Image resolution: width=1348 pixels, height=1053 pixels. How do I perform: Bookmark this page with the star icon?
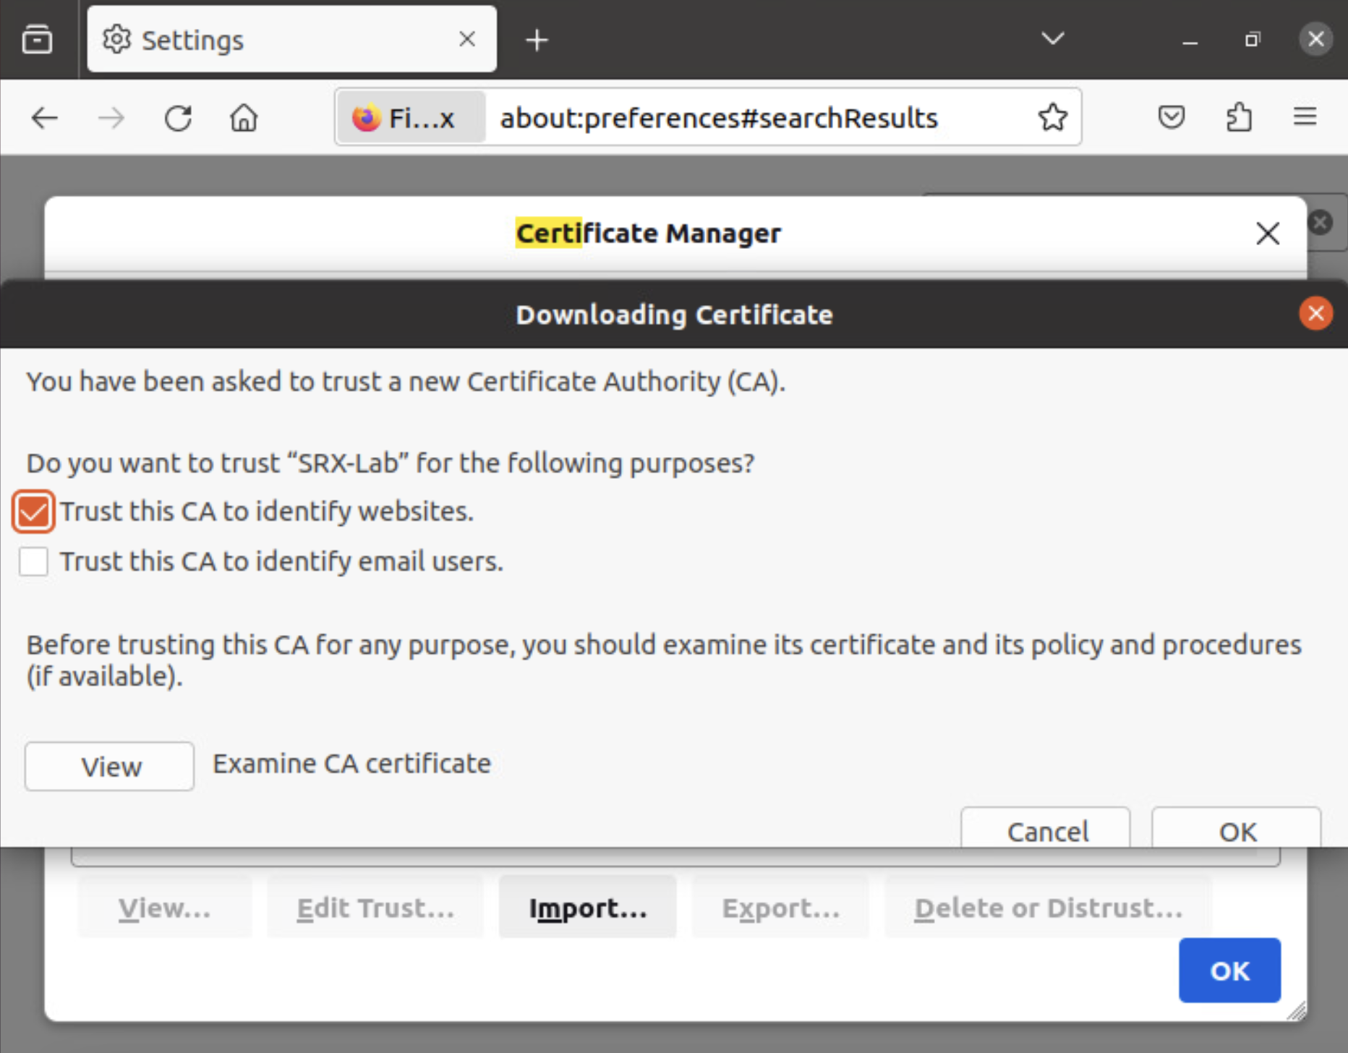pyautogui.click(x=1052, y=117)
